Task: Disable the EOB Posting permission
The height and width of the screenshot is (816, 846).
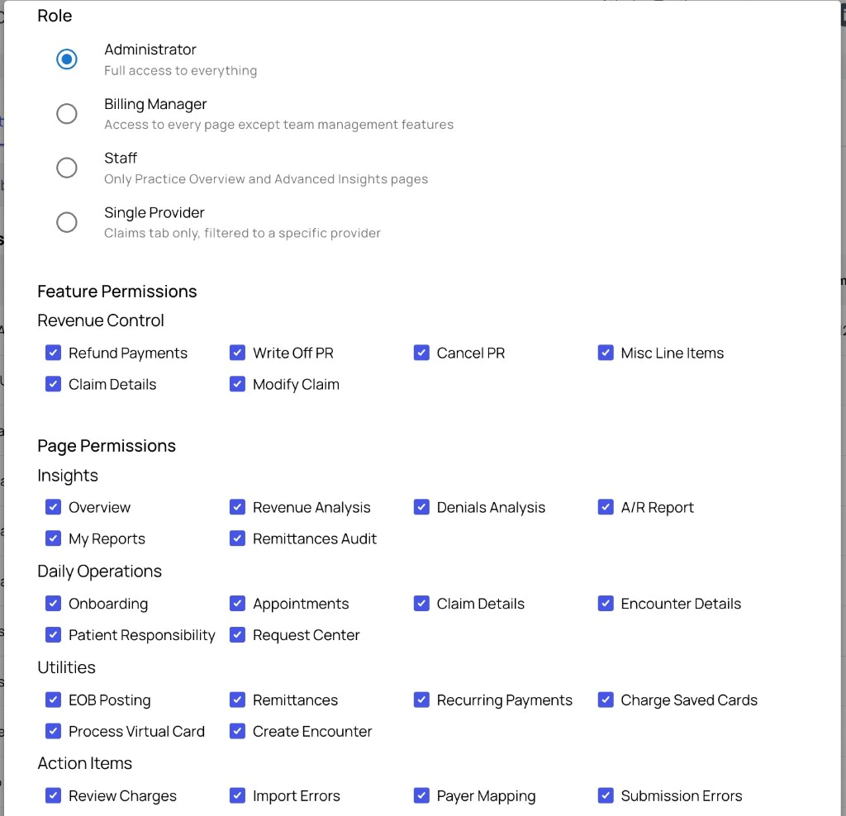Action: [x=53, y=699]
